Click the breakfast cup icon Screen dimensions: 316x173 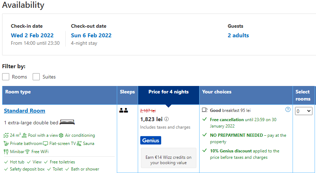click(205, 110)
